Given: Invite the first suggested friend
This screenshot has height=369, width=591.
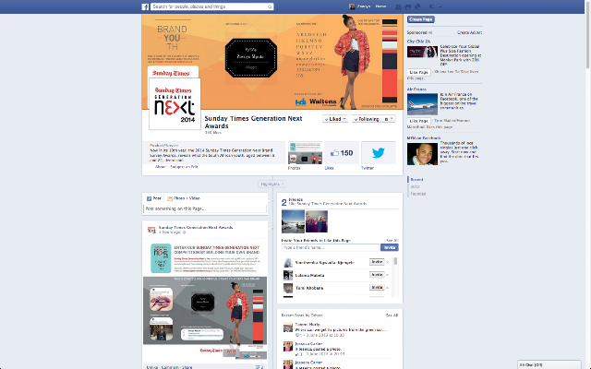Looking at the screenshot, I should 377,262.
